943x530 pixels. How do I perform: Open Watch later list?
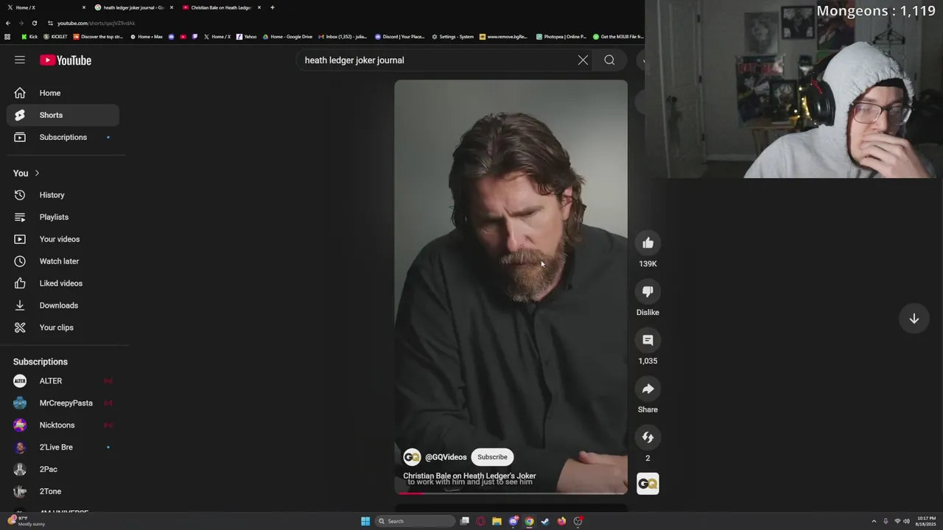pyautogui.click(x=63, y=261)
